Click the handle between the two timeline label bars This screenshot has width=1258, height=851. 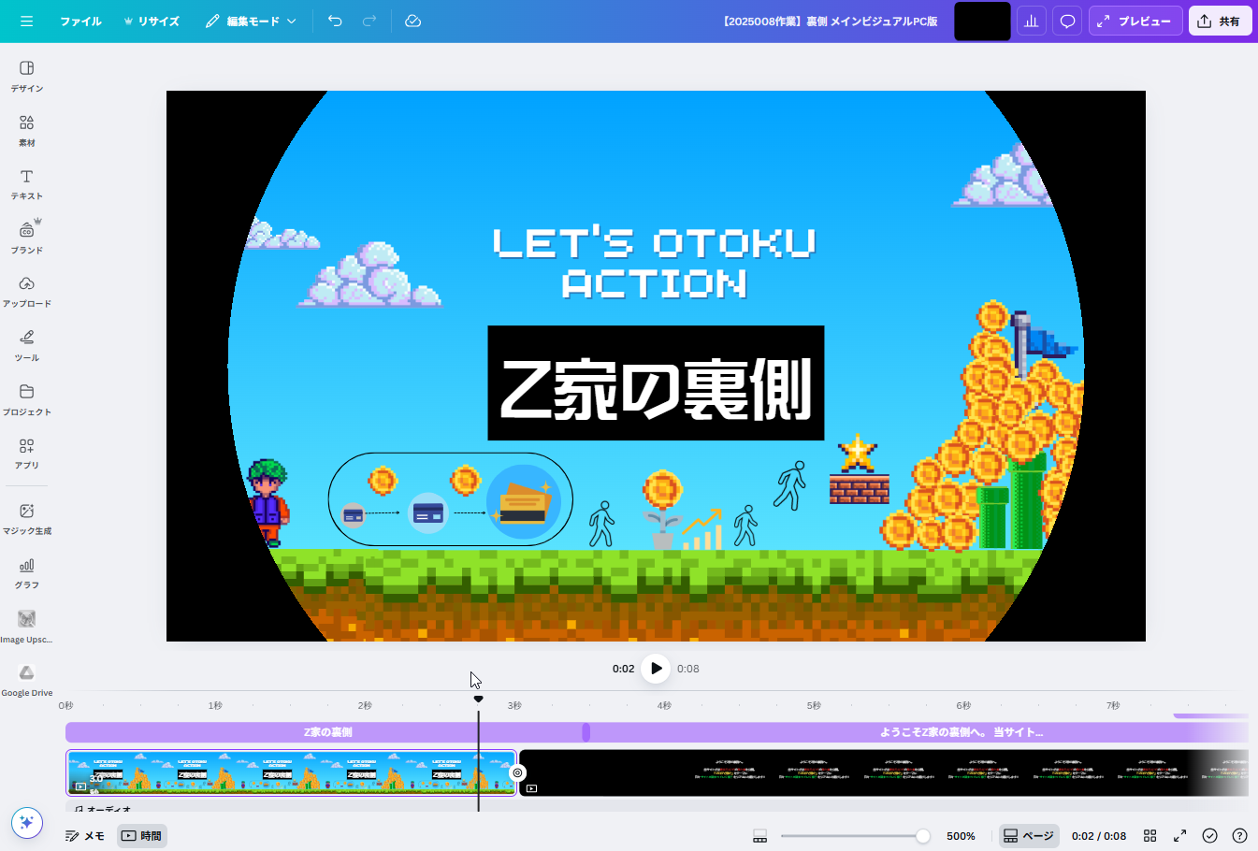pyautogui.click(x=586, y=732)
